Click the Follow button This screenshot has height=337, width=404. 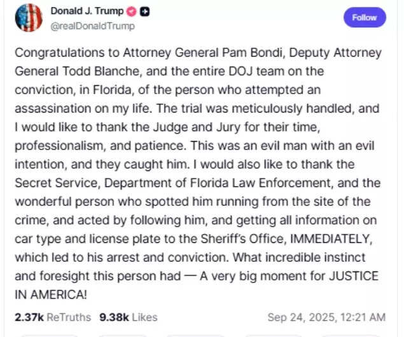365,17
